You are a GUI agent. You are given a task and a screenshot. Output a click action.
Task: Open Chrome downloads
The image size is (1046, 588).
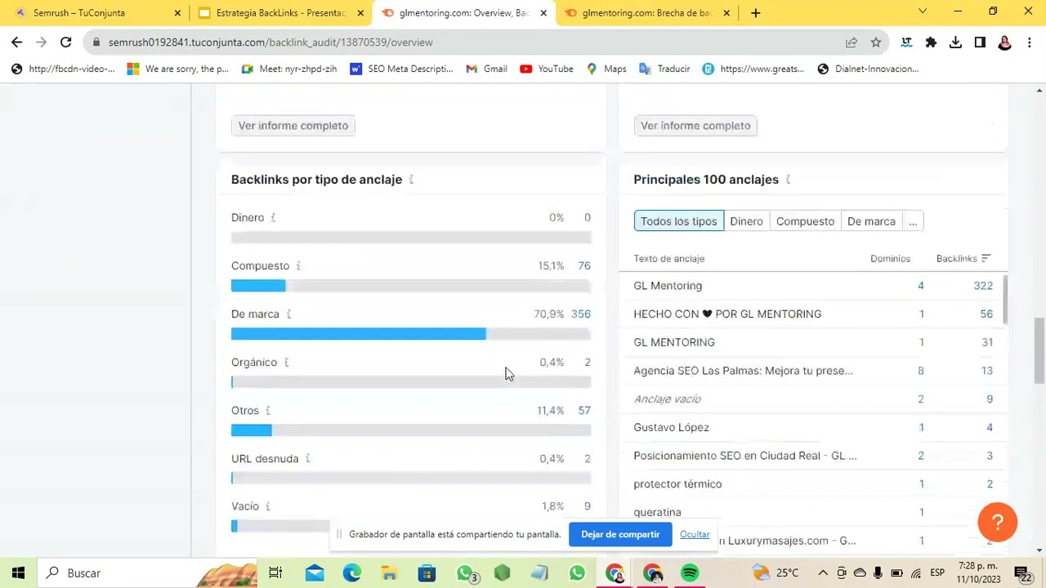tap(955, 42)
